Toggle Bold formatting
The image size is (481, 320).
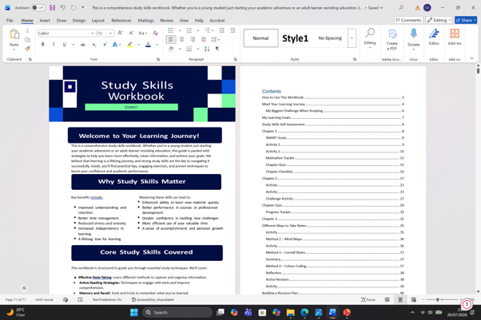pyautogui.click(x=43, y=45)
